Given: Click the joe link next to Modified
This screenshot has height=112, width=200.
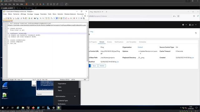Looking at the screenshot, I should (x=117, y=62).
